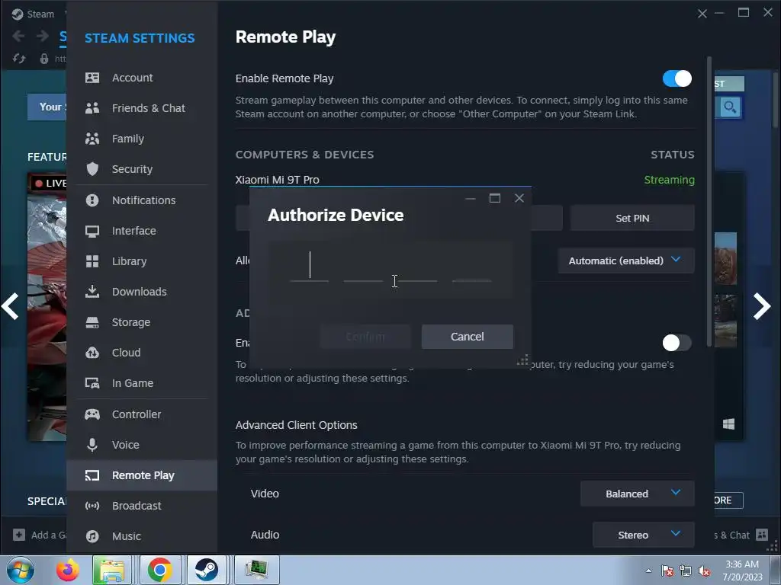Open Notifications via its alert icon

click(x=92, y=200)
